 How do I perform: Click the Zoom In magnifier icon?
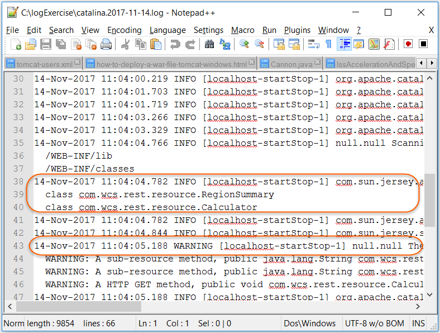point(244,44)
